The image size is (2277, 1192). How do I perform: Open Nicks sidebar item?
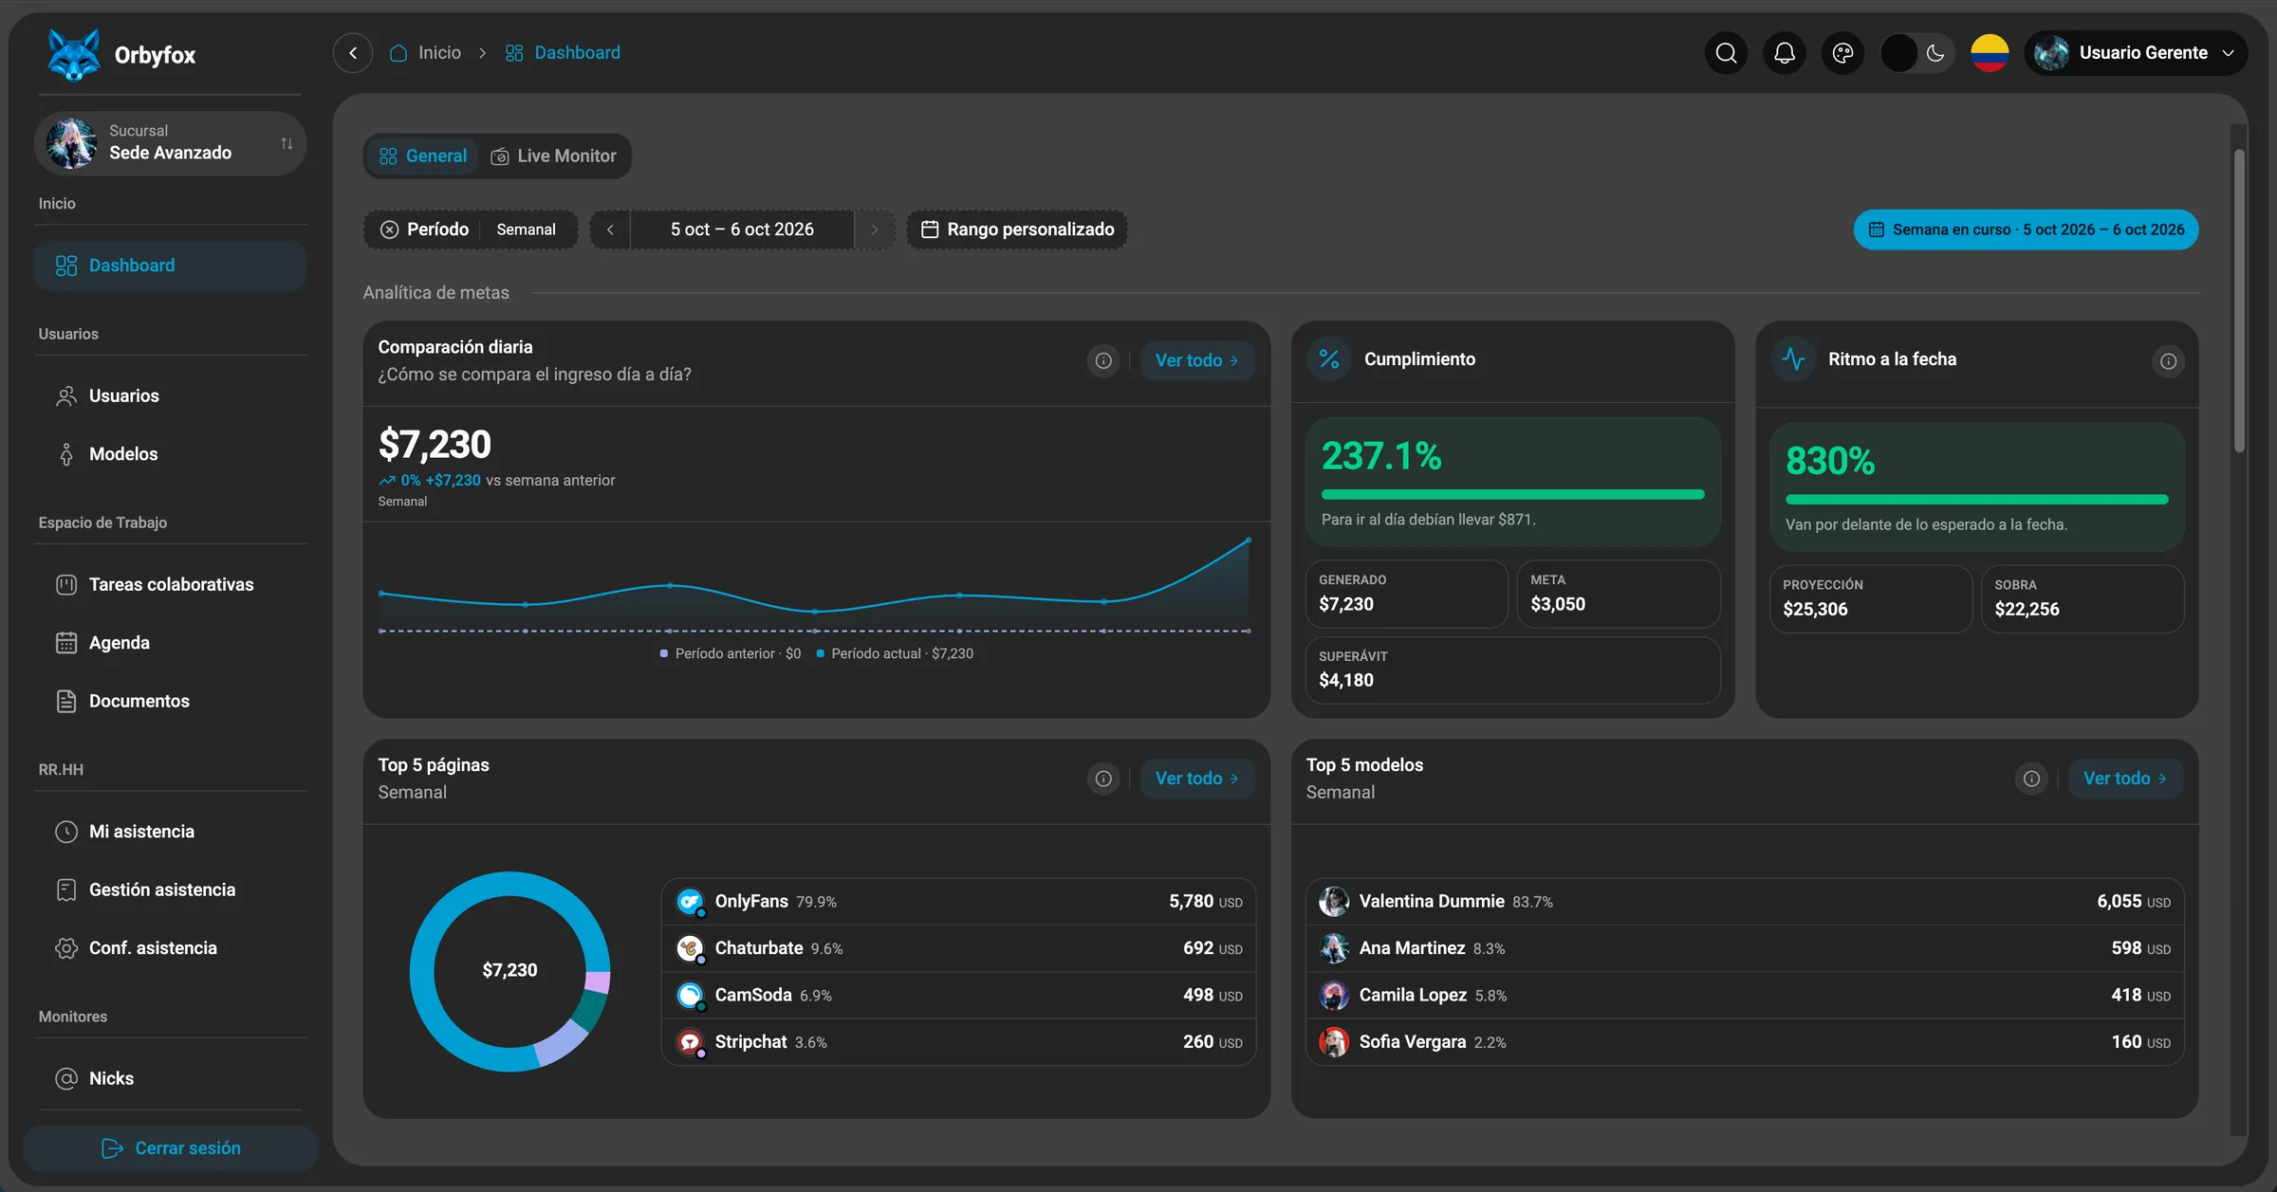click(171, 1079)
